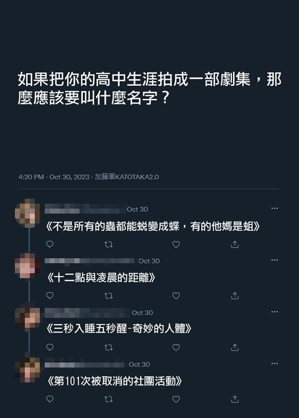This screenshot has width=299, height=418.
Task: Open the main tweet about 高中生涯 劇集
Action: [x=149, y=88]
